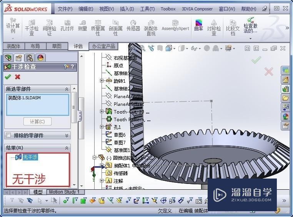293x217 pixels.
Task: Collapse the 所选零部件 section
Action: tap(67, 89)
